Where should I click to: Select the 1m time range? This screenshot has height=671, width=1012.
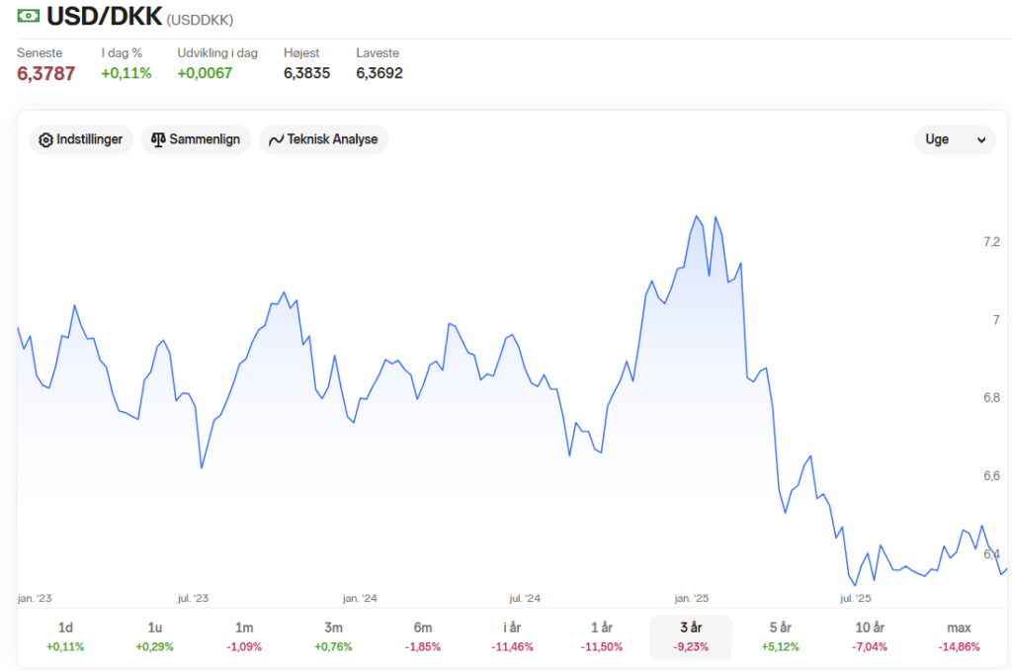tap(244, 636)
